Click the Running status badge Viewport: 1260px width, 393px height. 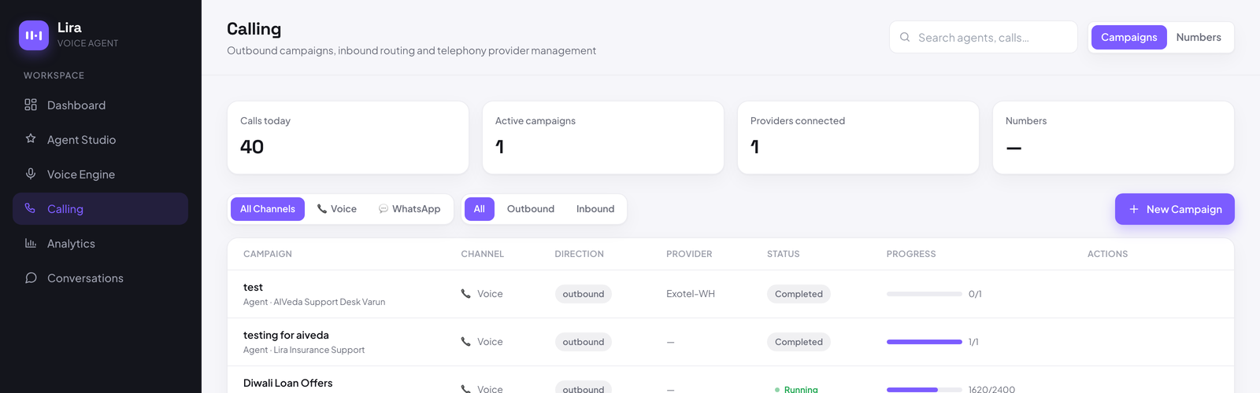point(796,389)
